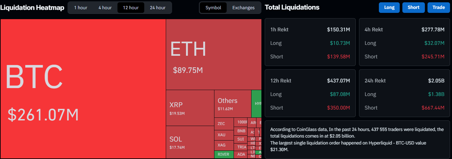Click the blue Long button

[x=389, y=8]
